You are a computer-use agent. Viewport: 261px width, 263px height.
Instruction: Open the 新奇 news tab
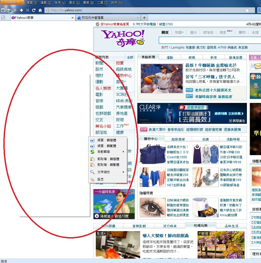click(x=214, y=58)
